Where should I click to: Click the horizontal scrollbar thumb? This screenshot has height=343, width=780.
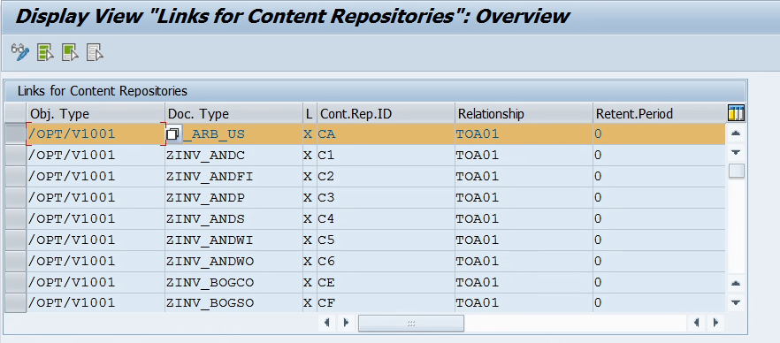pos(411,324)
